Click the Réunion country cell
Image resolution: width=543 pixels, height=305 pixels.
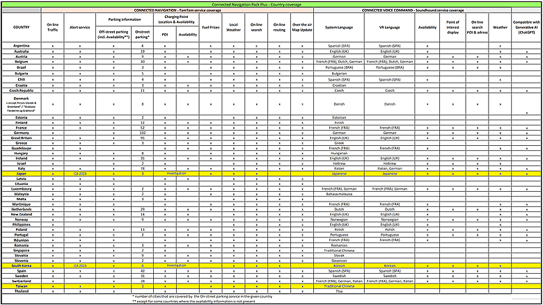coord(22,240)
